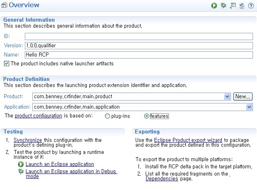Image resolution: width=257 pixels, height=190 pixels.
Task: Open the product configuration link
Action: tap(38, 116)
